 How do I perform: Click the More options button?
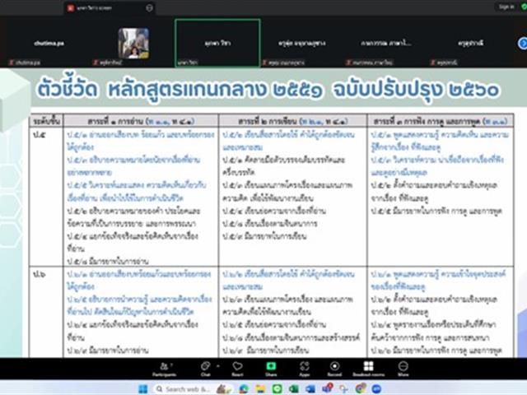pos(403,368)
